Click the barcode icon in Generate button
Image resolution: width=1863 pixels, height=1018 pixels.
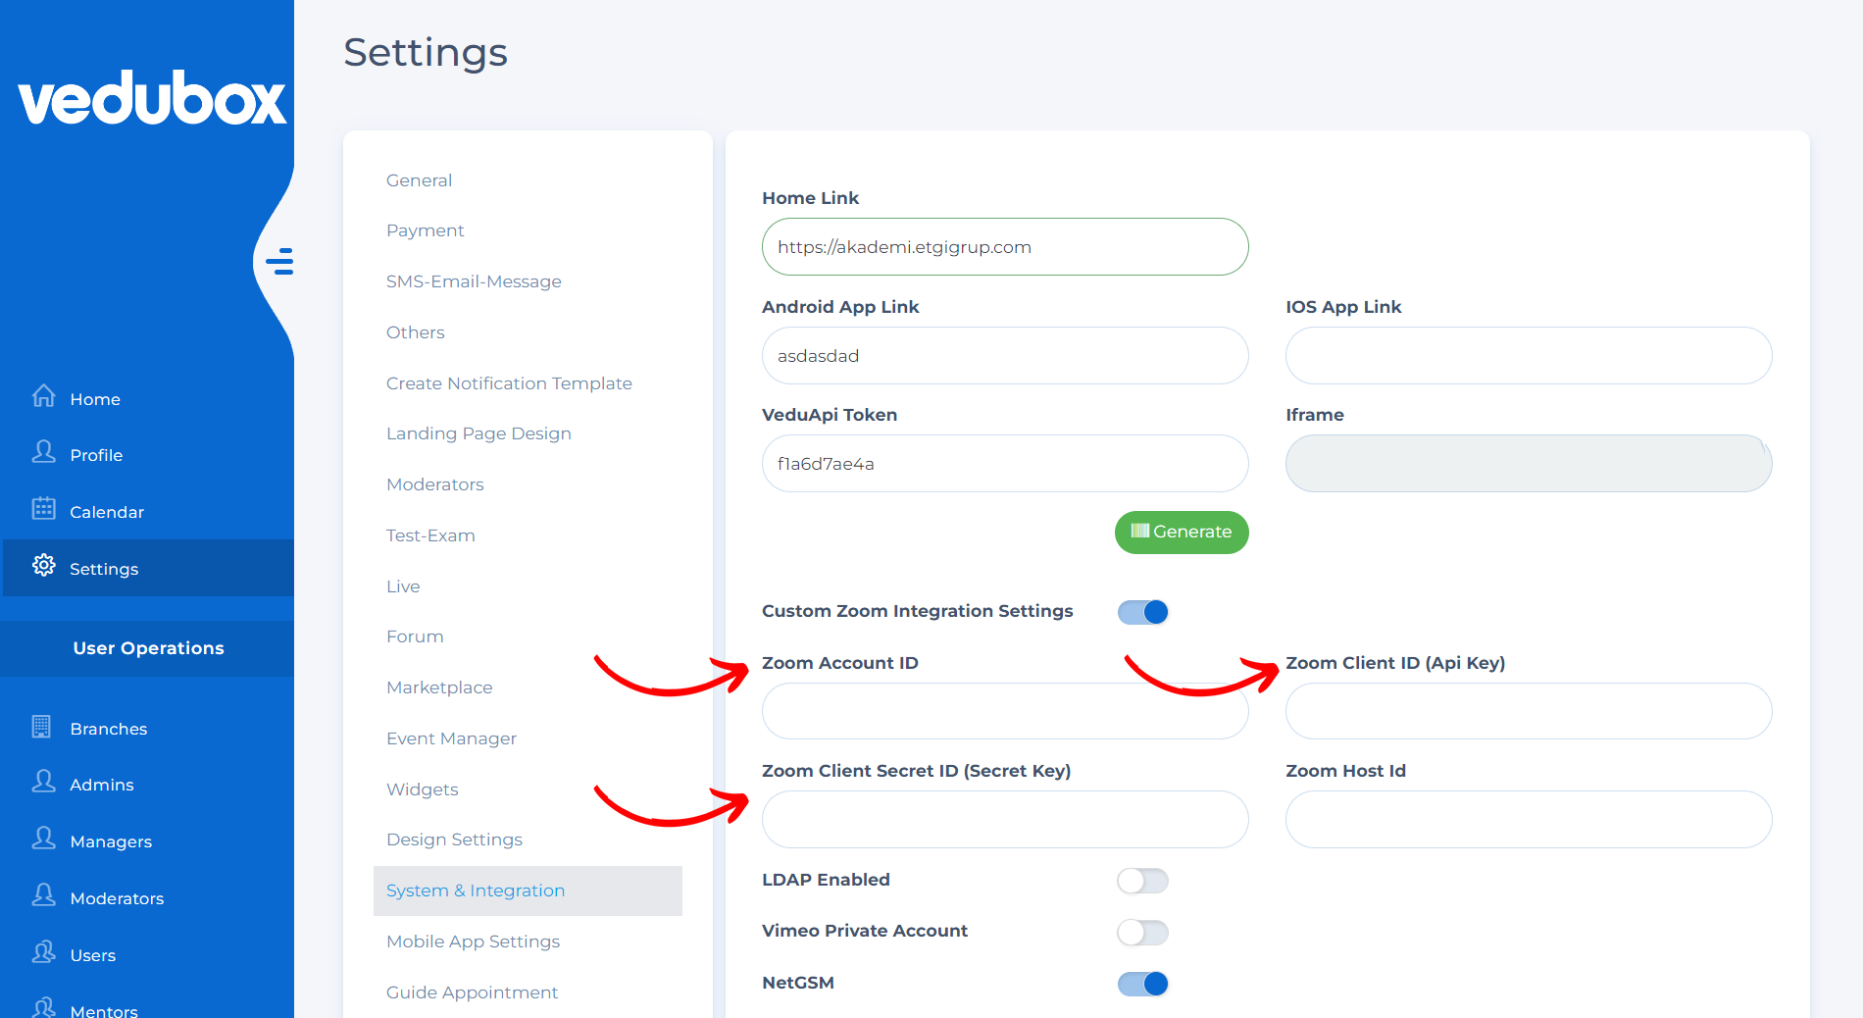tap(1139, 531)
